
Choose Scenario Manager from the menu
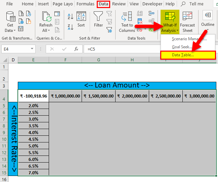point(188,39)
